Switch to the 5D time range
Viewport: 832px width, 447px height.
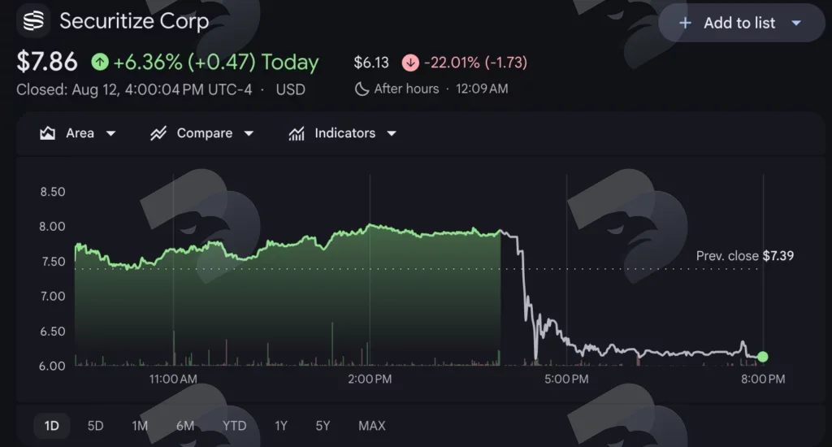(96, 426)
